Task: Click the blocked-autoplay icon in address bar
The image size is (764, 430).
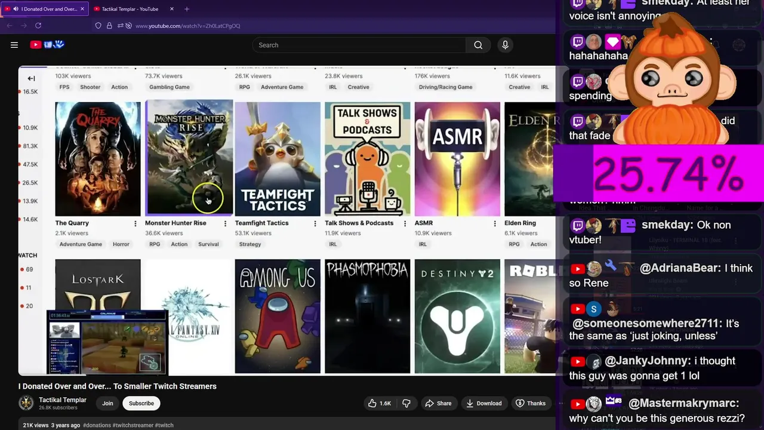Action: (x=128, y=26)
